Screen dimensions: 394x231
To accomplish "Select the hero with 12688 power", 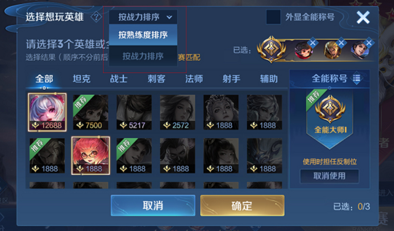I will [x=47, y=112].
